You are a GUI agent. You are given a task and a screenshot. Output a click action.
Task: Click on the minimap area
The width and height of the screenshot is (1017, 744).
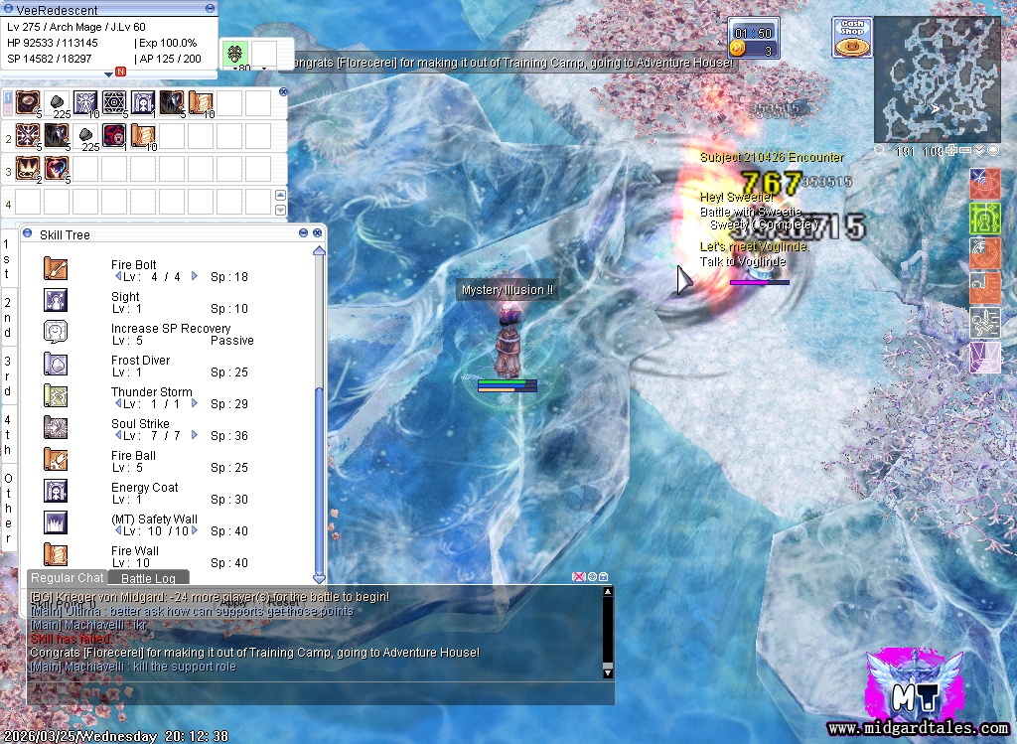[x=938, y=79]
